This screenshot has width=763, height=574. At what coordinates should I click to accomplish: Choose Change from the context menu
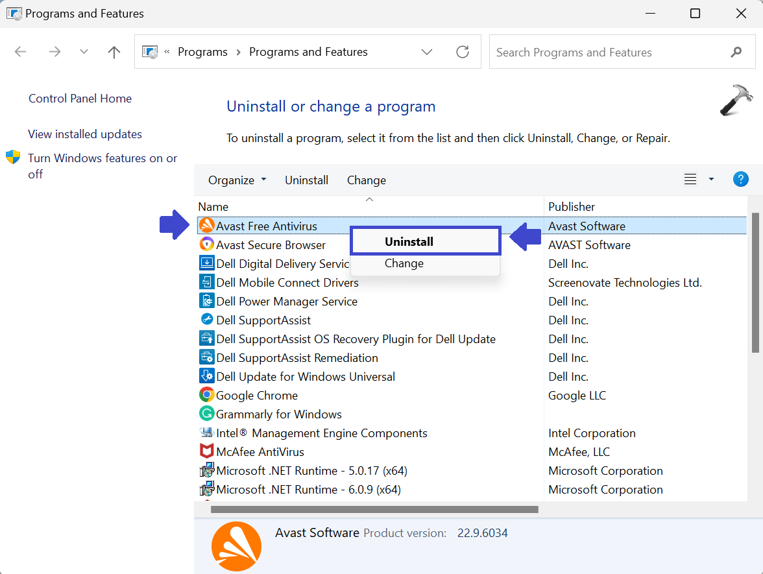click(x=426, y=263)
